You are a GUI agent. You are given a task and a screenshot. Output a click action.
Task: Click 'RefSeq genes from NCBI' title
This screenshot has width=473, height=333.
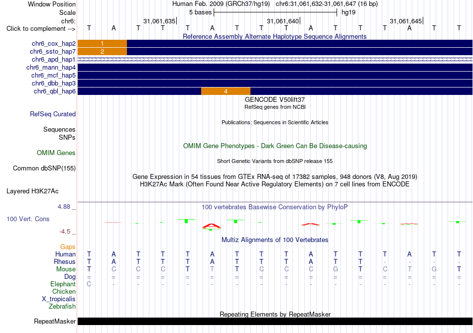(275, 107)
